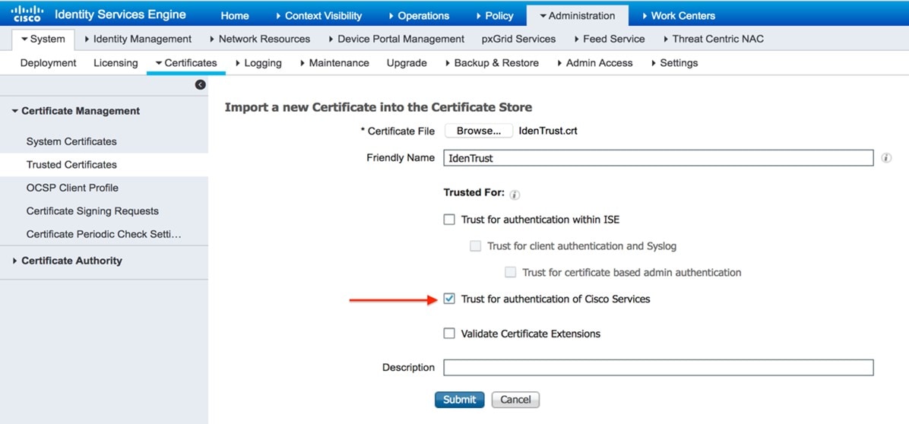
Task: Collapse the left sidebar panel arrow
Action: tap(201, 84)
